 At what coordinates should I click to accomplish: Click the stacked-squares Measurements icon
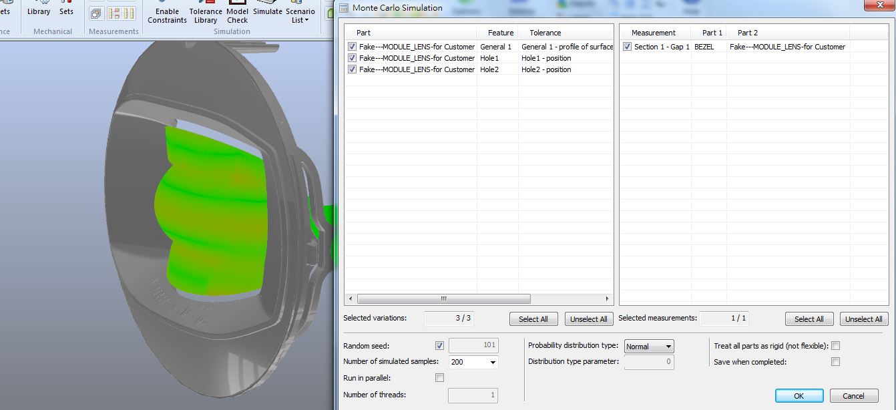[x=96, y=13]
